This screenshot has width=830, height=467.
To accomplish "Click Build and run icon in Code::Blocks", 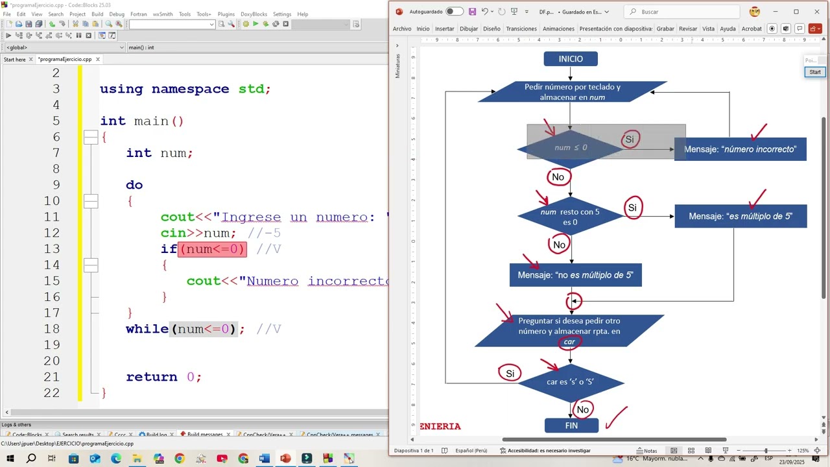I will pos(266,24).
